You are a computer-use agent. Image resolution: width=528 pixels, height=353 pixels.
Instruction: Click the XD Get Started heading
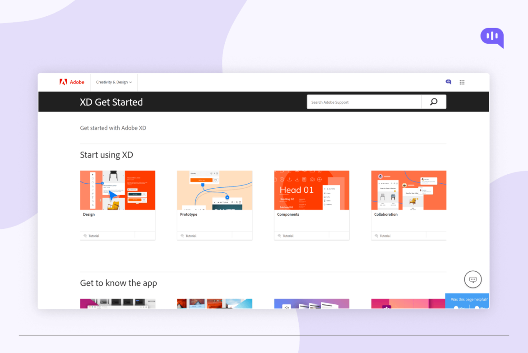coord(111,102)
